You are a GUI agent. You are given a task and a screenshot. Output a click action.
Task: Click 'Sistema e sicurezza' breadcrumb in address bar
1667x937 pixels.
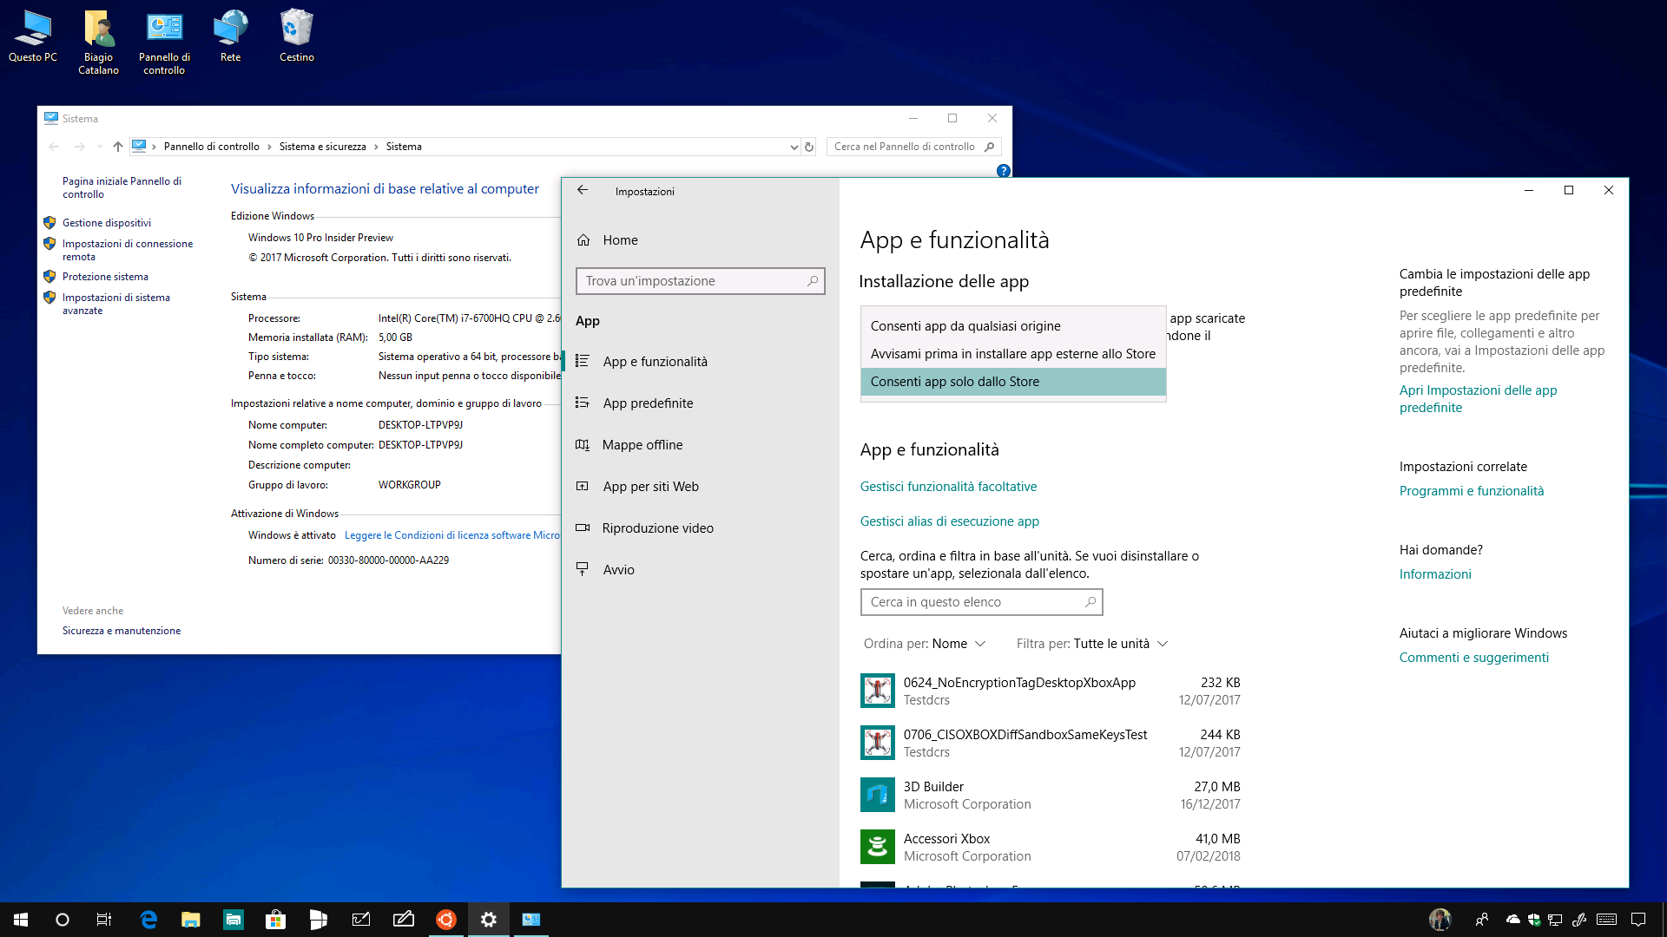pos(322,147)
